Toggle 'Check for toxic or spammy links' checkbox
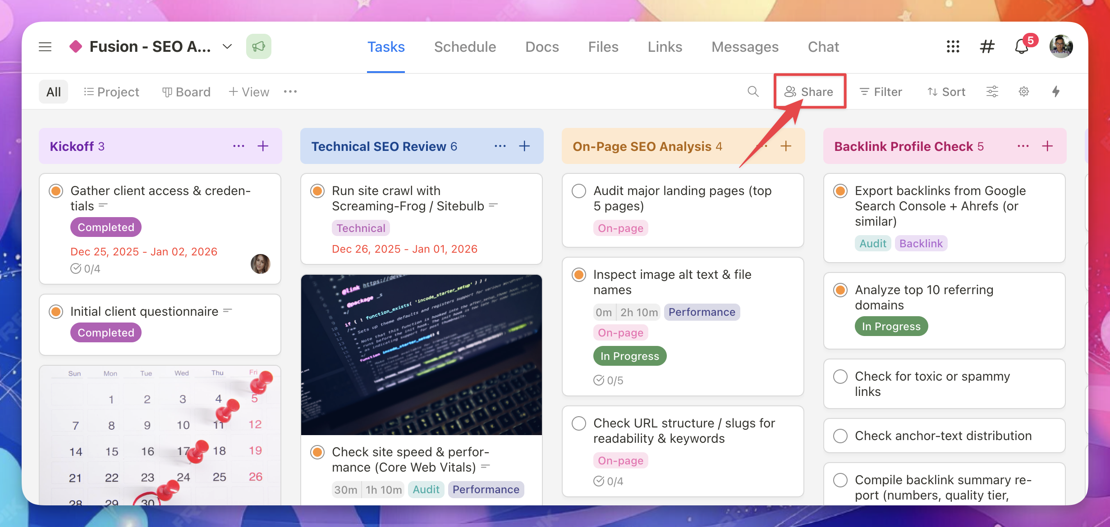This screenshot has height=527, width=1110. pyautogui.click(x=840, y=377)
